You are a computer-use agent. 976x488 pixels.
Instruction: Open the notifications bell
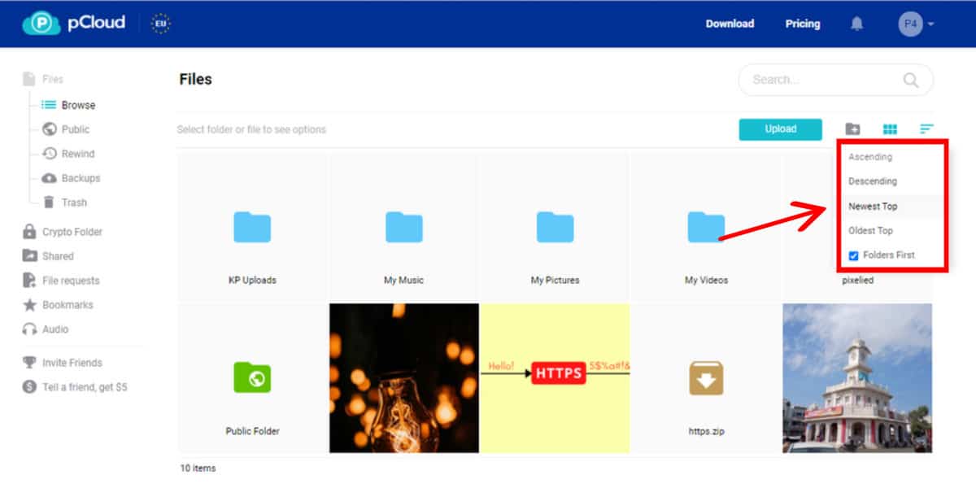click(x=856, y=24)
